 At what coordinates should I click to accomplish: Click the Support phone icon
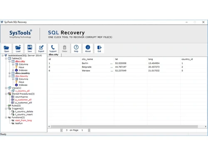(x=53, y=47)
